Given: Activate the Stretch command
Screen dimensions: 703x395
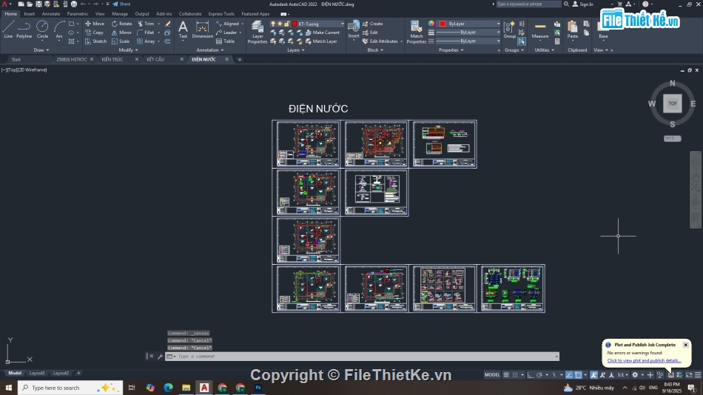Looking at the screenshot, I should coord(95,41).
